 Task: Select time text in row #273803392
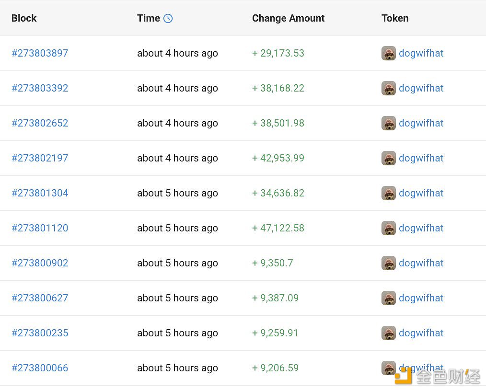coord(178,88)
